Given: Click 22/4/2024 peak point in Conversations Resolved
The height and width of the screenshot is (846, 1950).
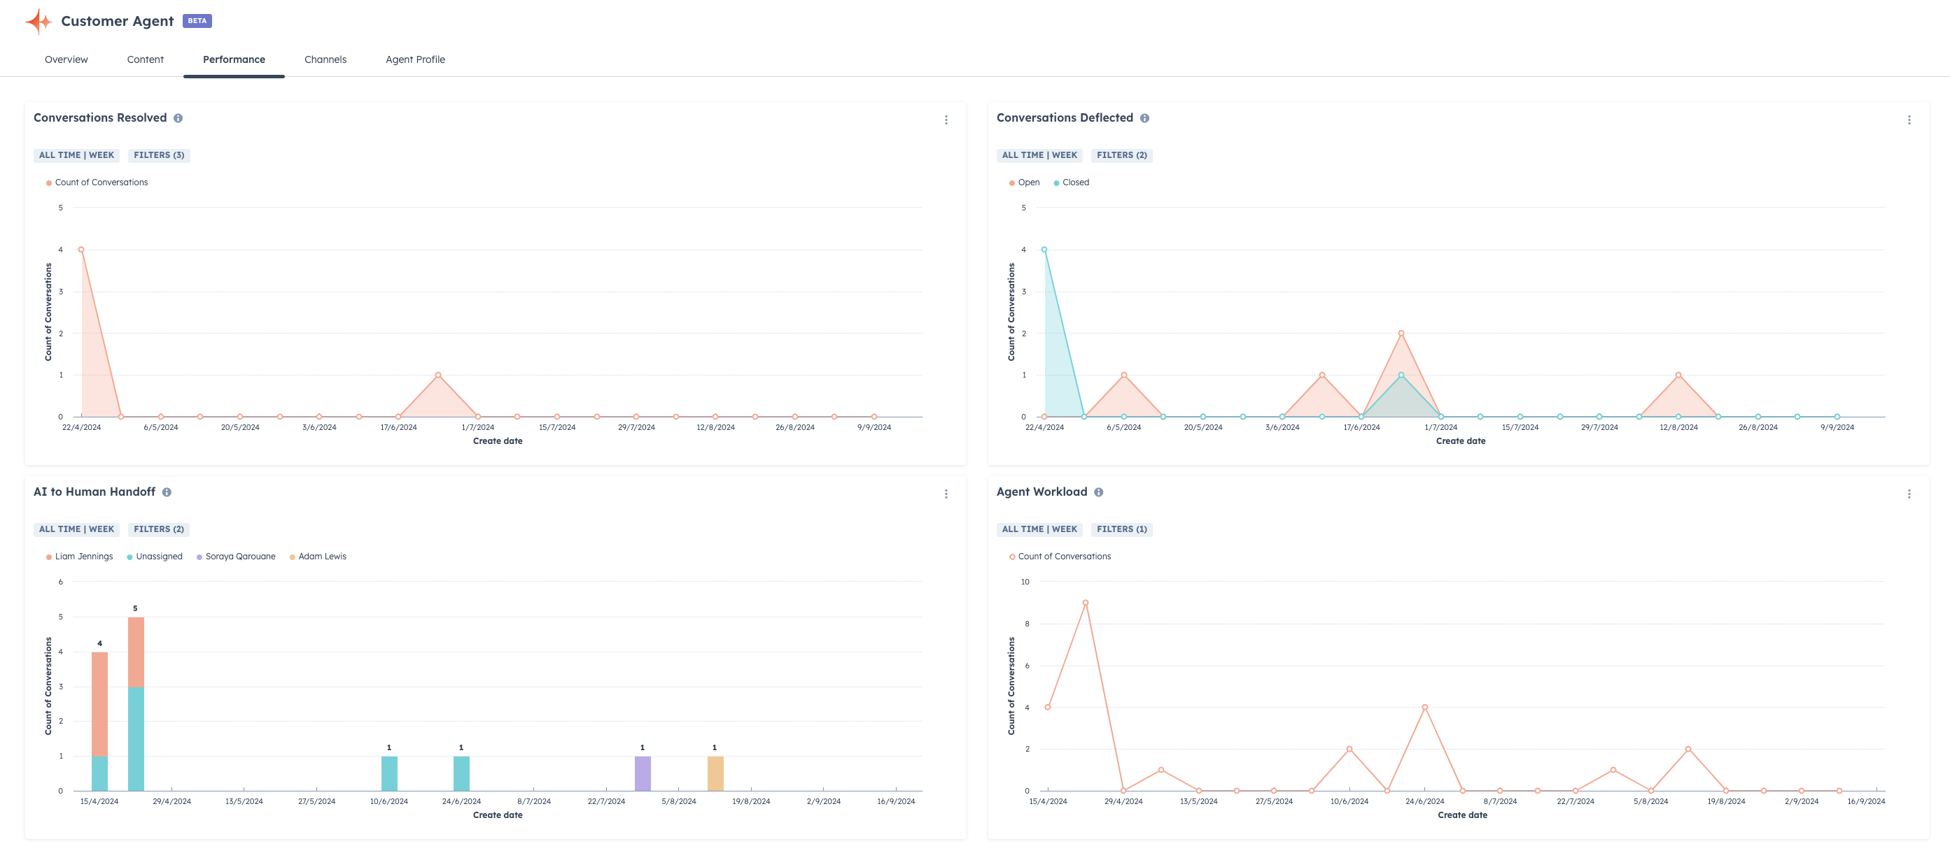Looking at the screenshot, I should coord(81,250).
